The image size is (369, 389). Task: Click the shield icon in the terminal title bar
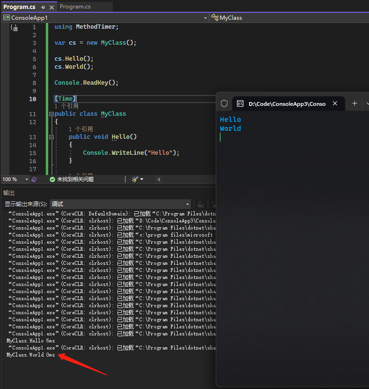(224, 103)
